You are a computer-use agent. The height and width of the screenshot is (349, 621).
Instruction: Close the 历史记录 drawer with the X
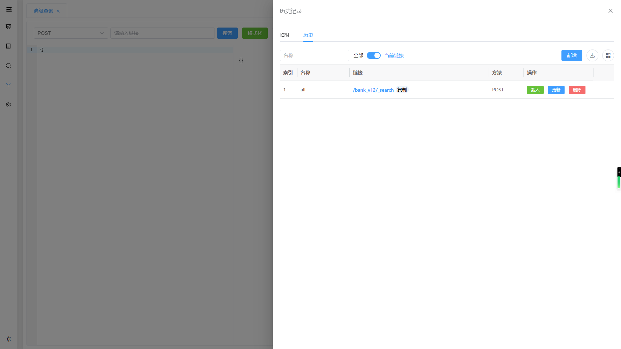click(610, 11)
